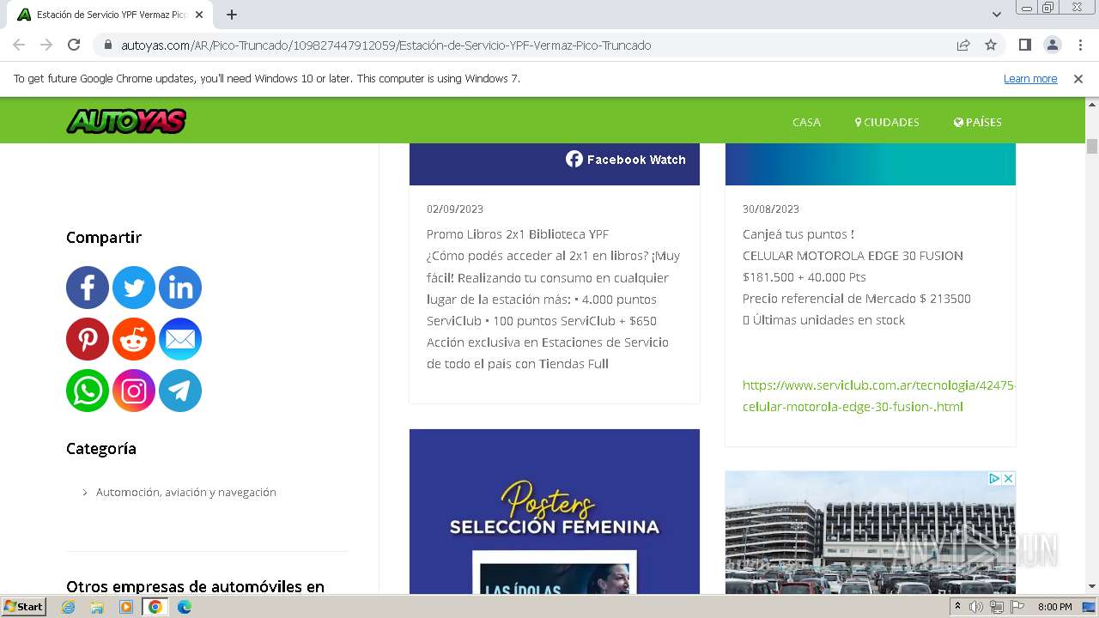Select CELULAR MOTOROLA EDGE 30 FUSION text
The height and width of the screenshot is (618, 1099).
(x=853, y=256)
